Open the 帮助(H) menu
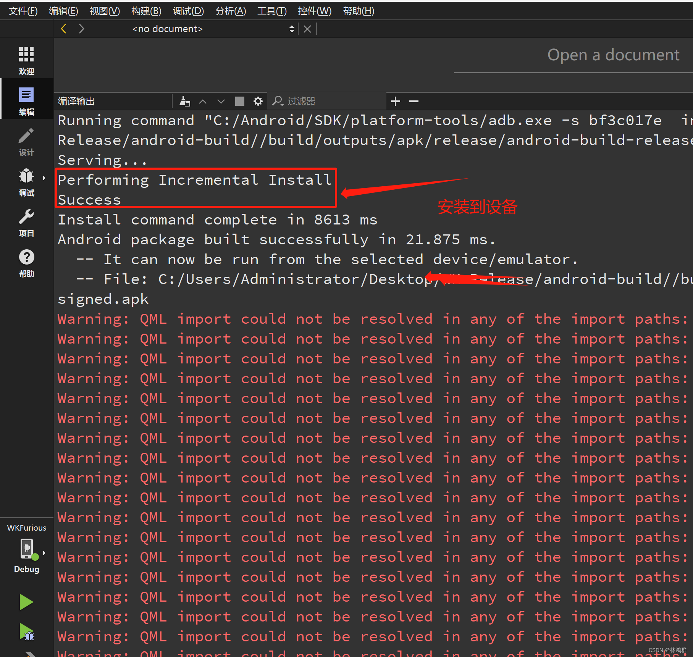The image size is (693, 657). tap(359, 11)
